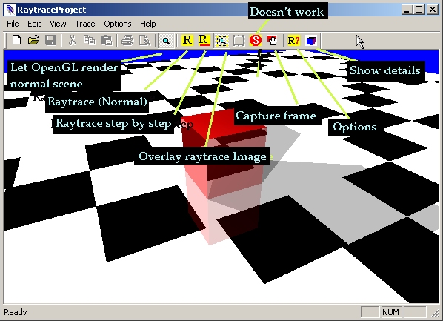
Task: Open the View menu
Action: (x=58, y=24)
